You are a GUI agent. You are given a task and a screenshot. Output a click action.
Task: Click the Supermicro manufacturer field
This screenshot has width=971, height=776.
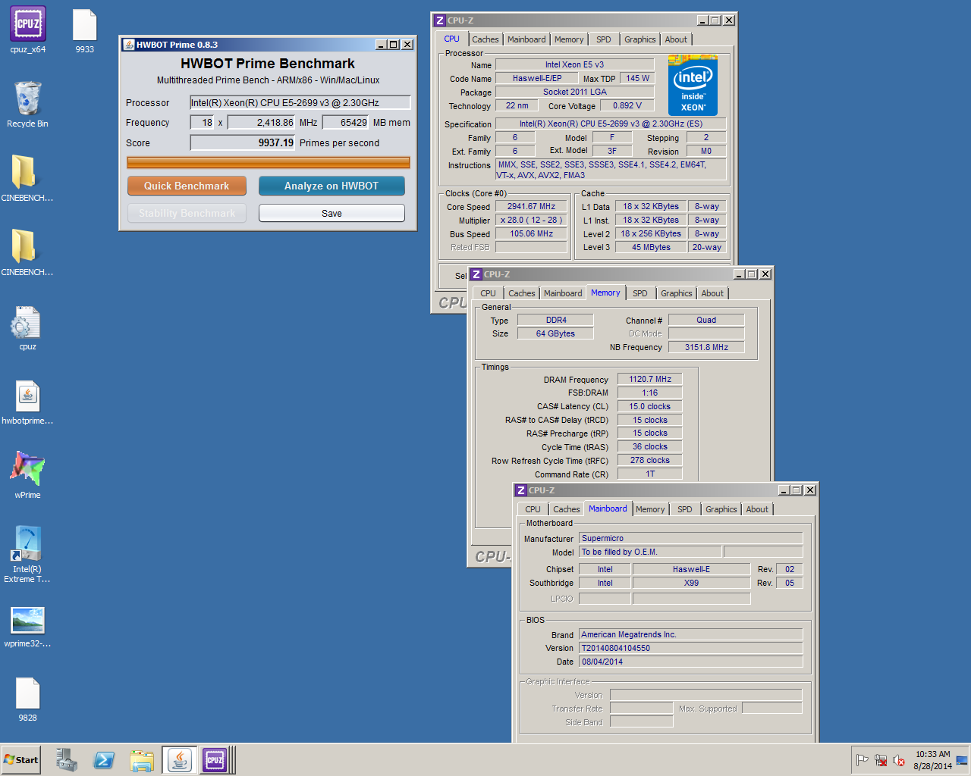coord(690,538)
